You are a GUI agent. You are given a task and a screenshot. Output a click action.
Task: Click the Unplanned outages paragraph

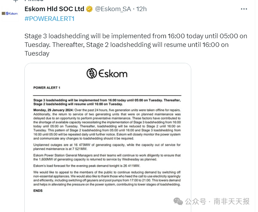coord(107,147)
